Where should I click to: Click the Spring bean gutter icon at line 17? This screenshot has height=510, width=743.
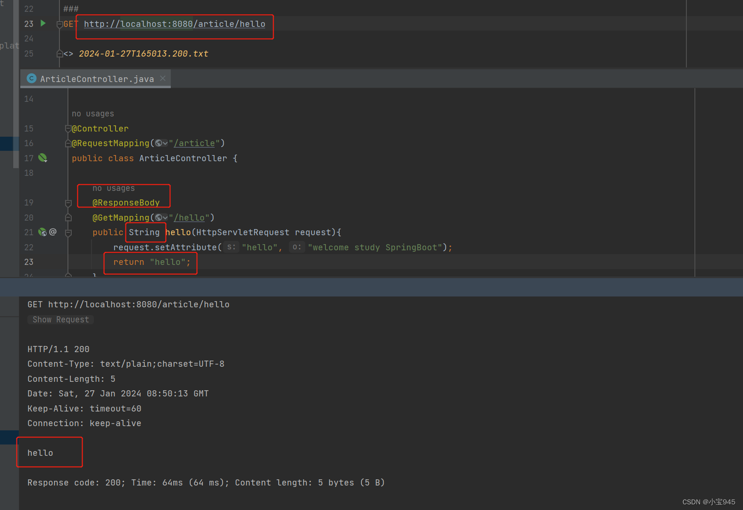tap(42, 158)
